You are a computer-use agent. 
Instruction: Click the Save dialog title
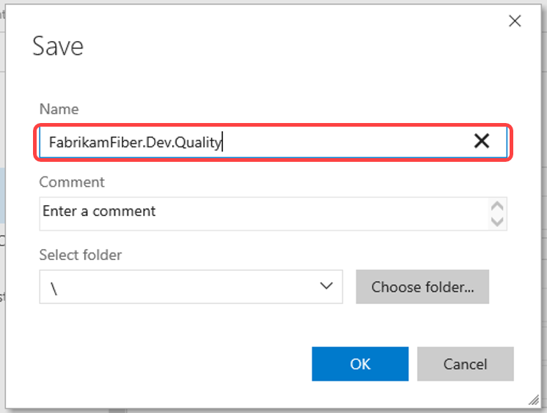click(58, 46)
